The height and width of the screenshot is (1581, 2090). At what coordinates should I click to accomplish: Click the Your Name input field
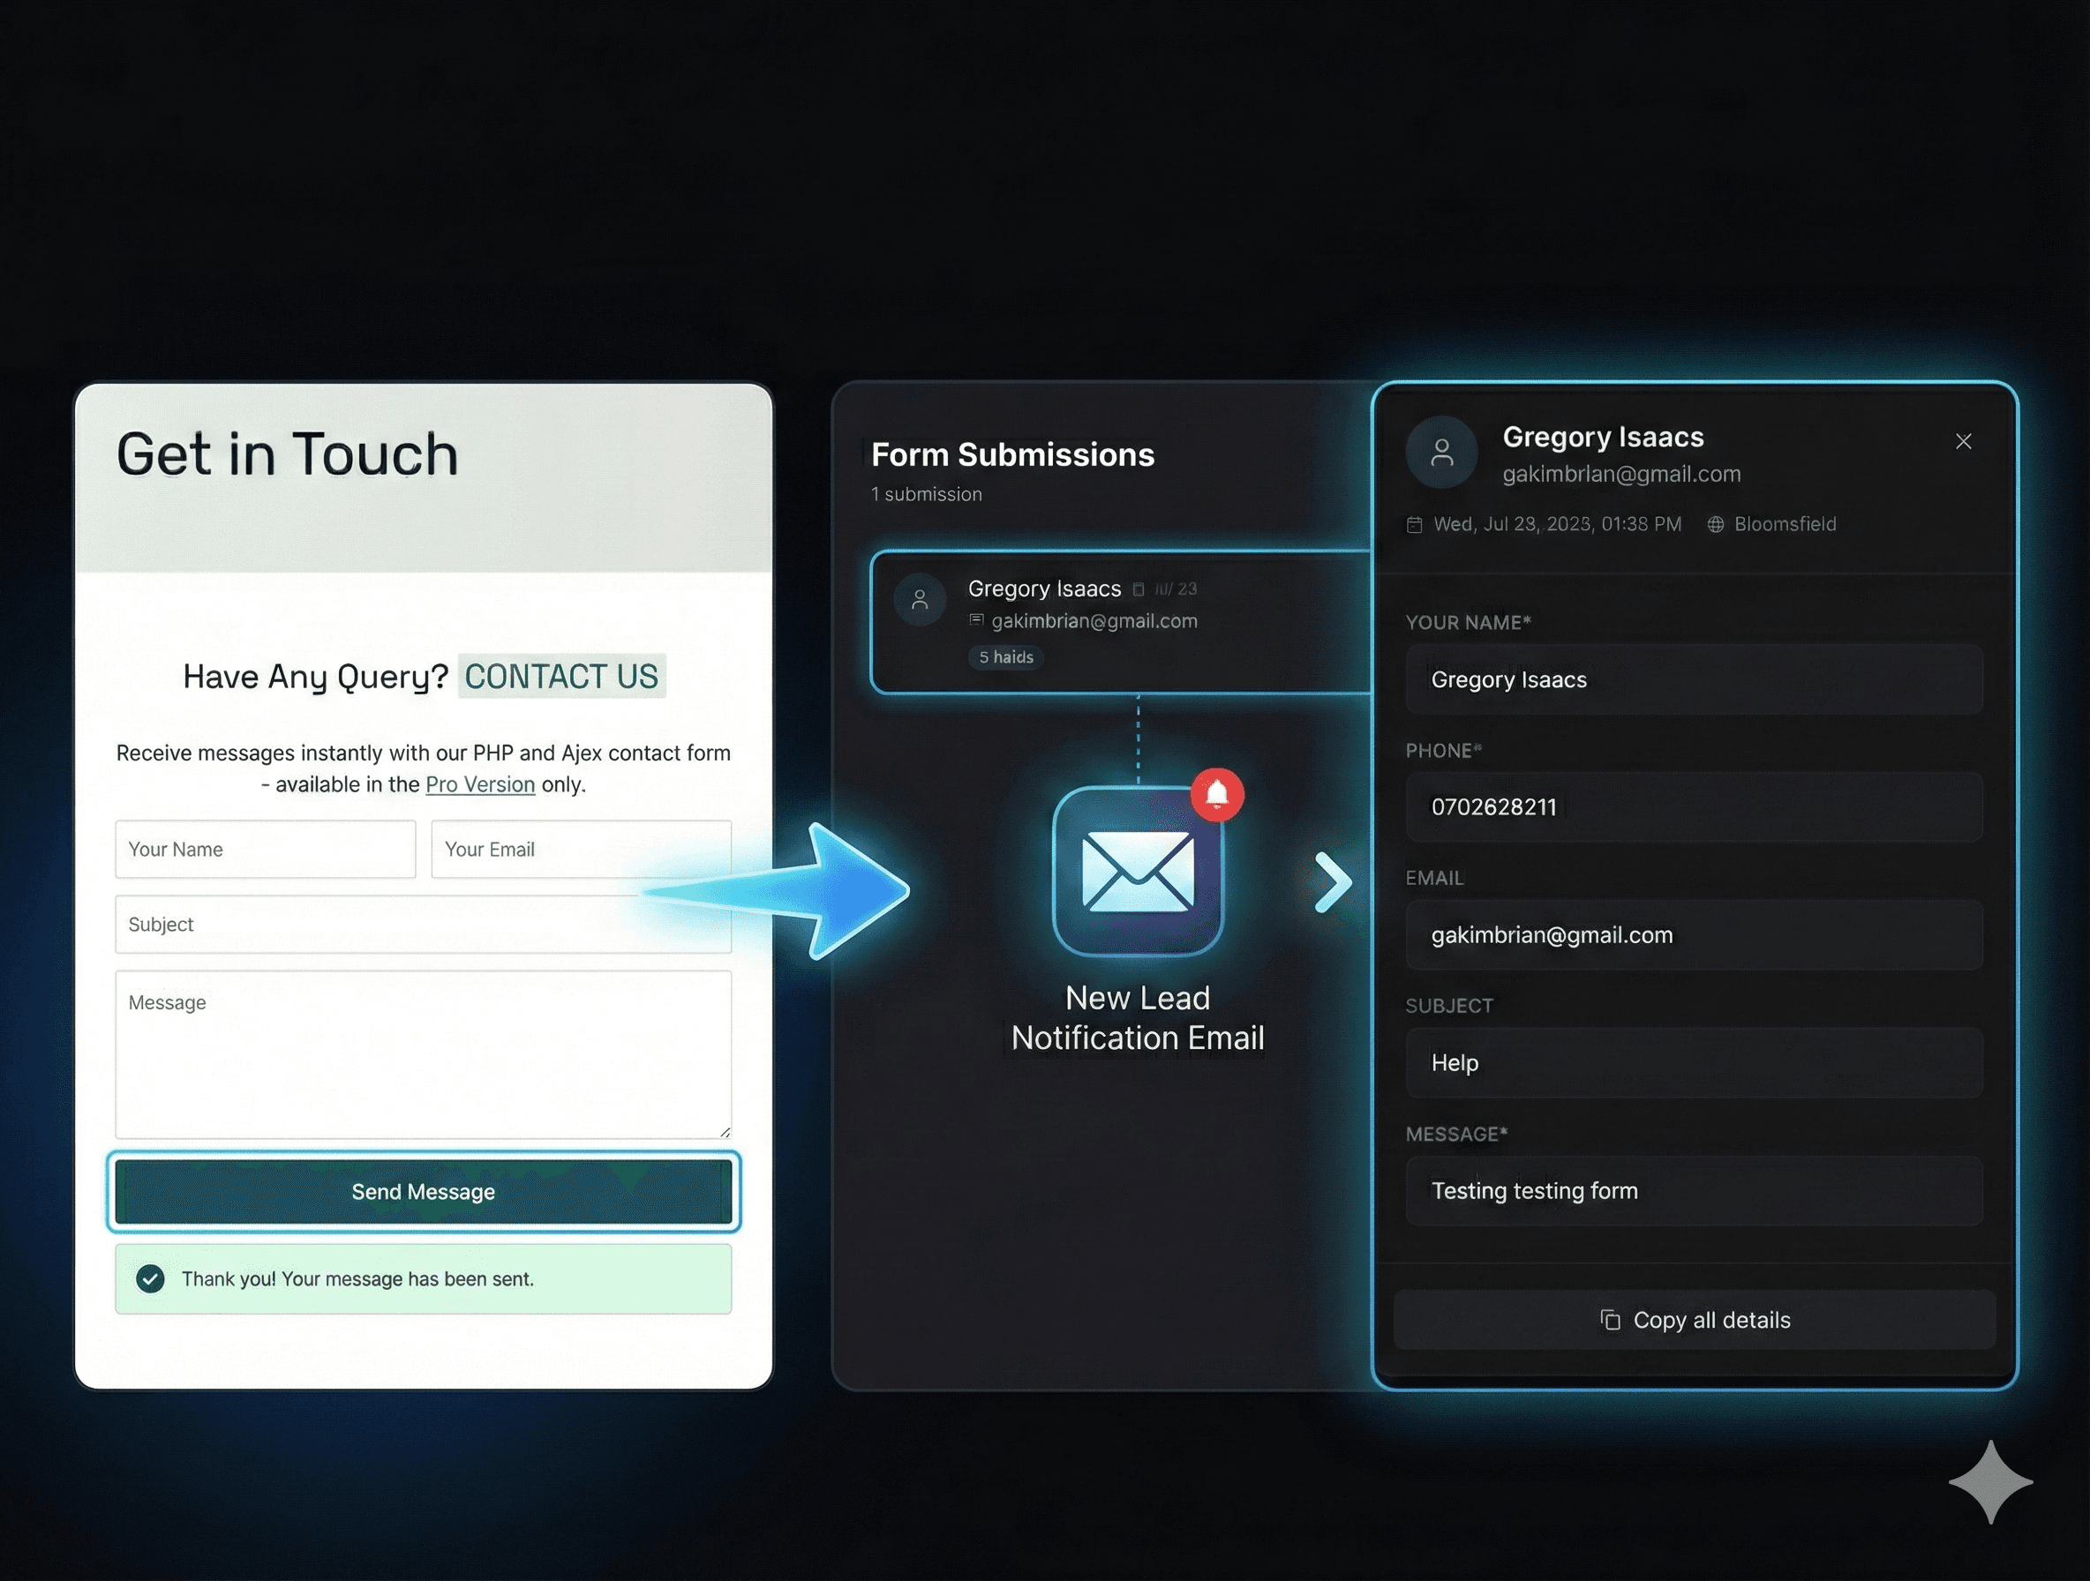[266, 849]
